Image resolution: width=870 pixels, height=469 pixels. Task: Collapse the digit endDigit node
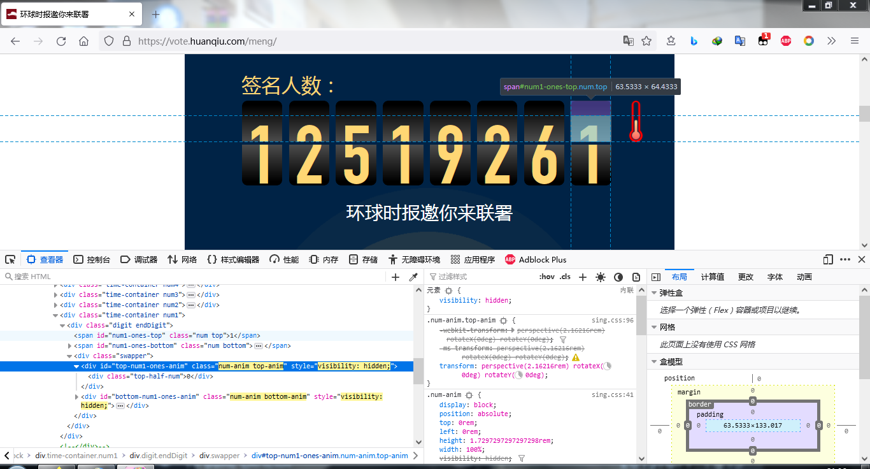click(62, 325)
